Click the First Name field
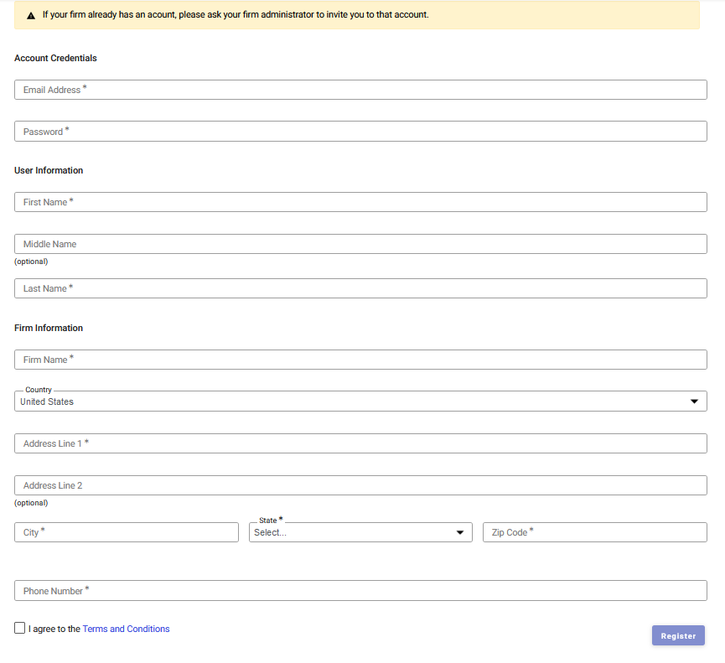 tap(360, 202)
